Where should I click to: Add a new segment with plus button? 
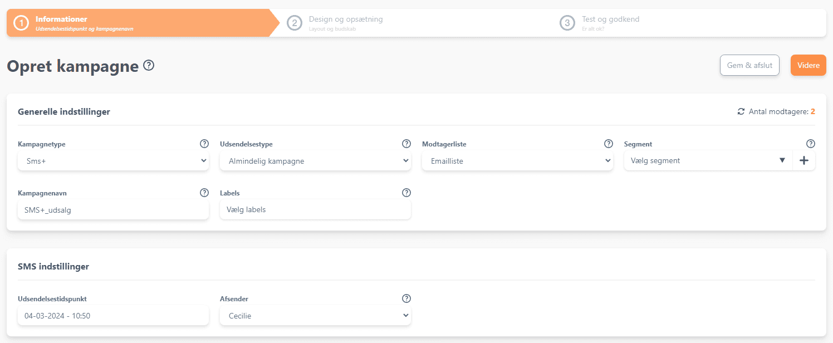click(803, 160)
